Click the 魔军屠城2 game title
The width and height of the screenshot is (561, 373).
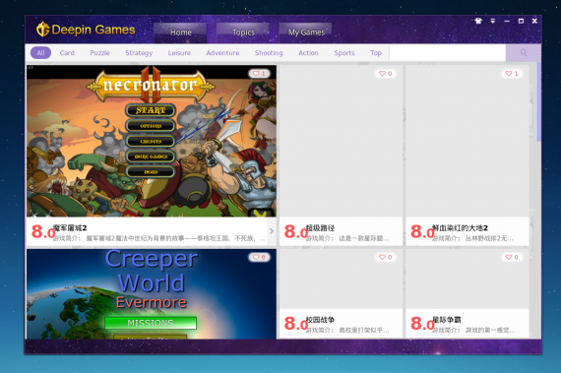point(70,227)
